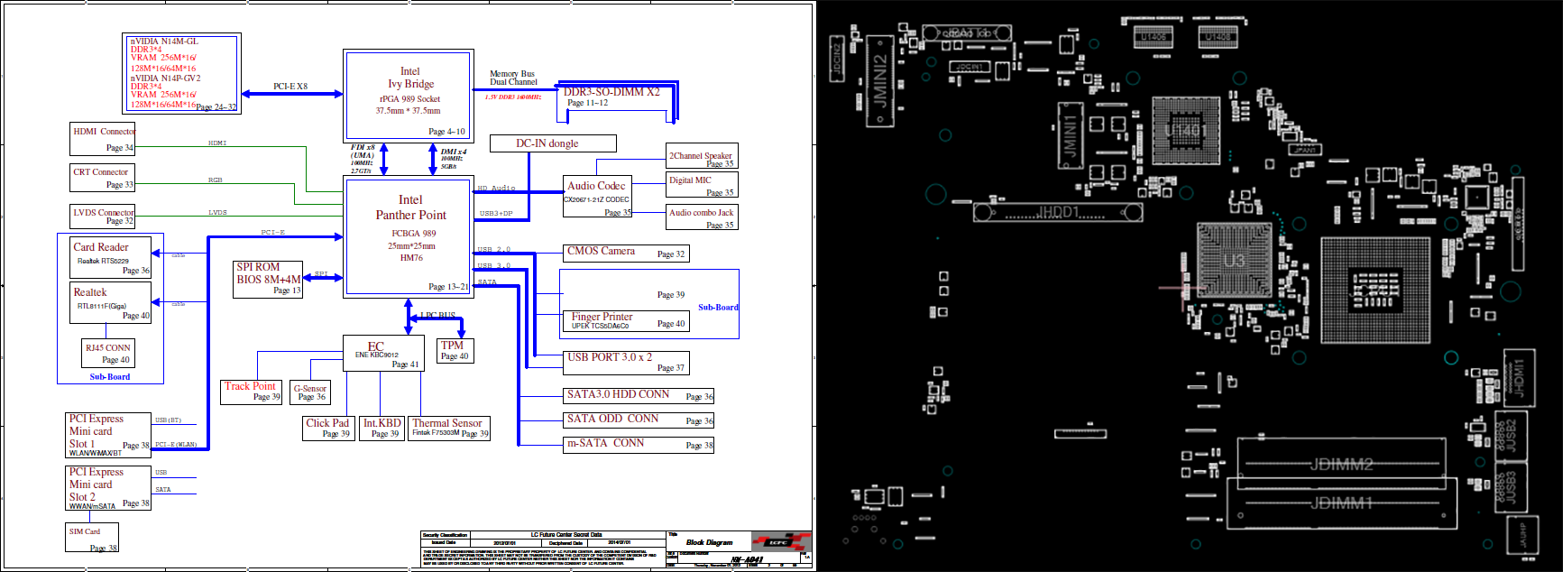
Task: Click the JFAN1 connector on the board
Action: click(1305, 149)
